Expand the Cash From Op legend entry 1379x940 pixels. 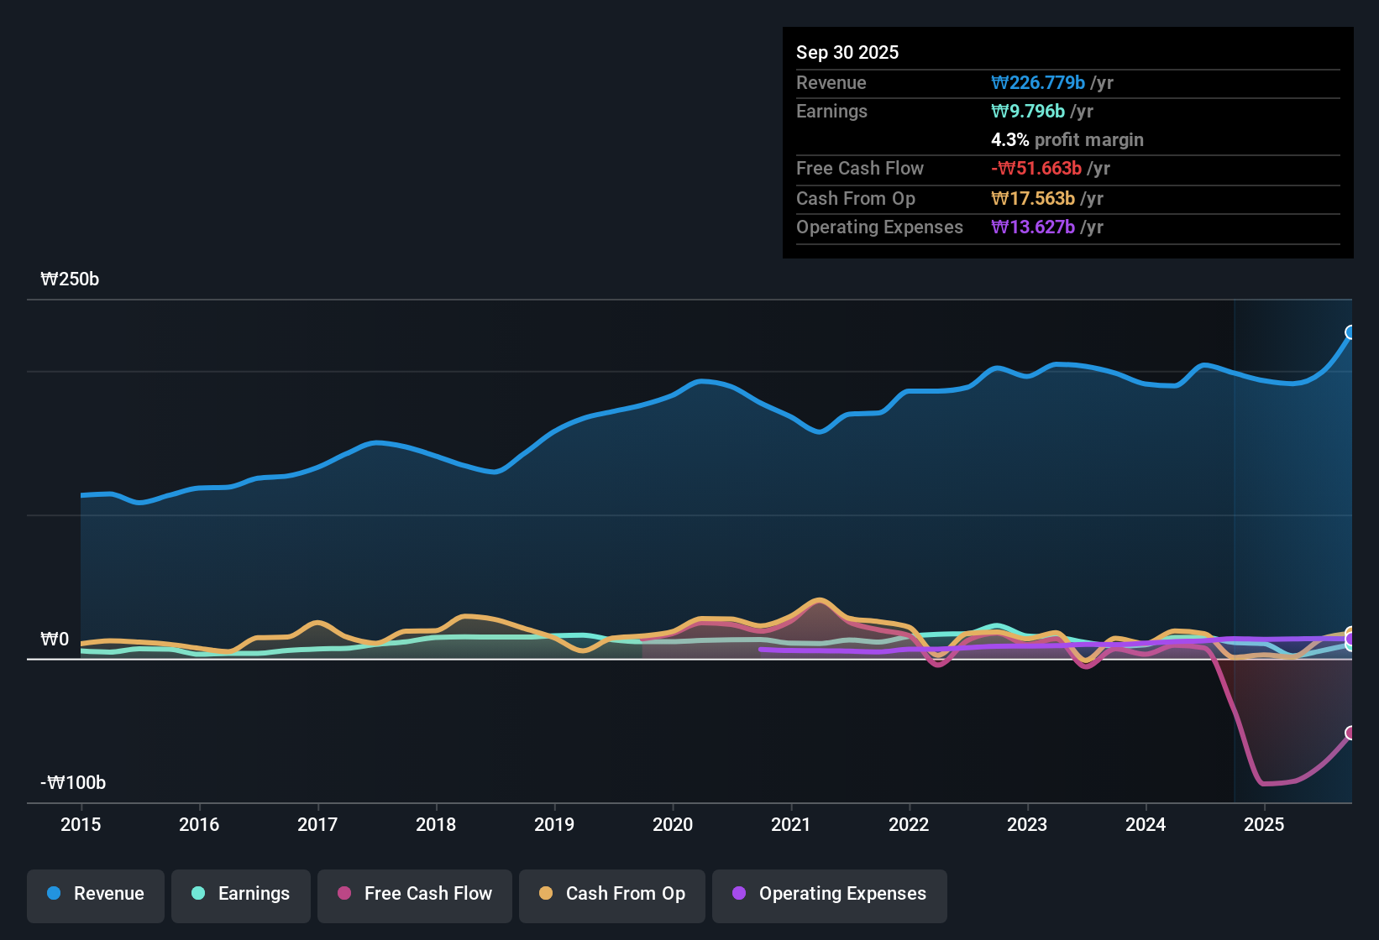(611, 894)
